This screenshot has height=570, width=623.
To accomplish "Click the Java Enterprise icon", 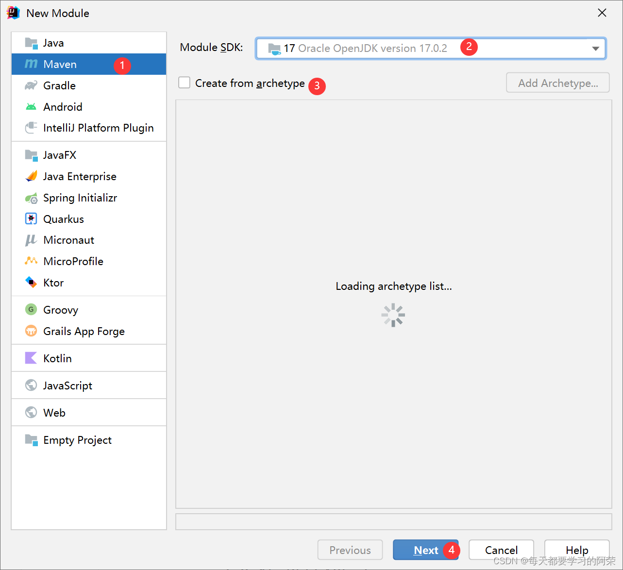I will click(31, 176).
